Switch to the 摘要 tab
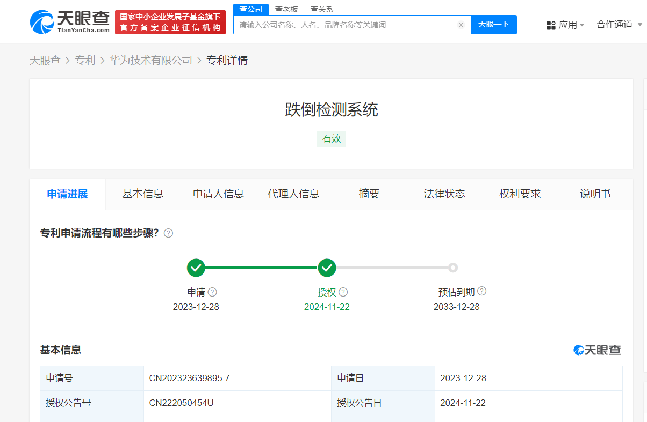The height and width of the screenshot is (422, 647). [x=369, y=194]
